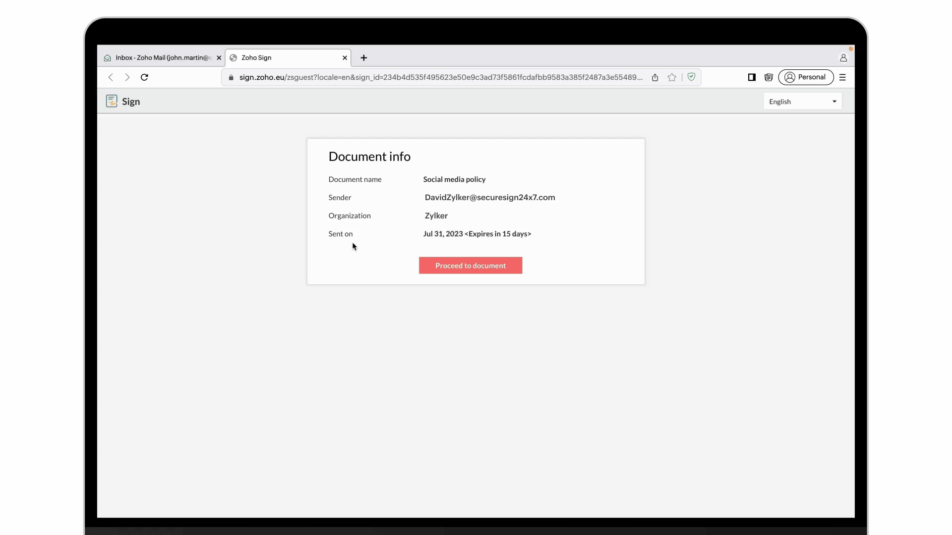Click the sender email DavidZylker@securesign24x7.com

pos(489,197)
